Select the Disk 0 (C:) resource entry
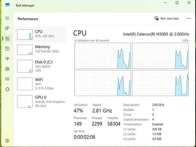 (40, 66)
